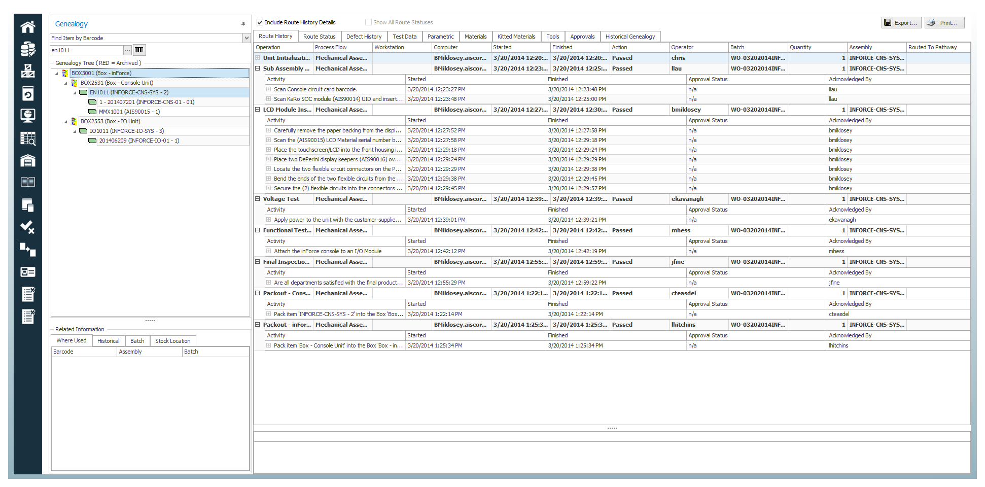Open the monitor with pie chart icon
This screenshot has height=487, width=985.
click(28, 116)
